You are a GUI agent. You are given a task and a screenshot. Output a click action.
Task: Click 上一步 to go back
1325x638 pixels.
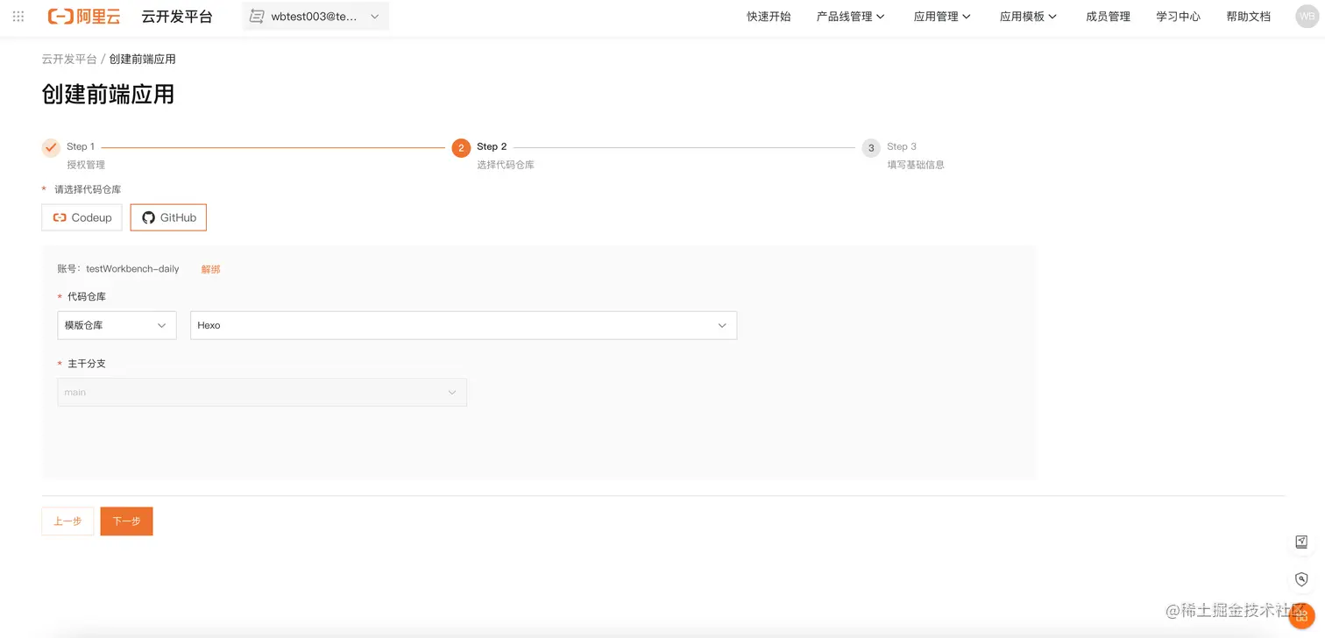(67, 521)
